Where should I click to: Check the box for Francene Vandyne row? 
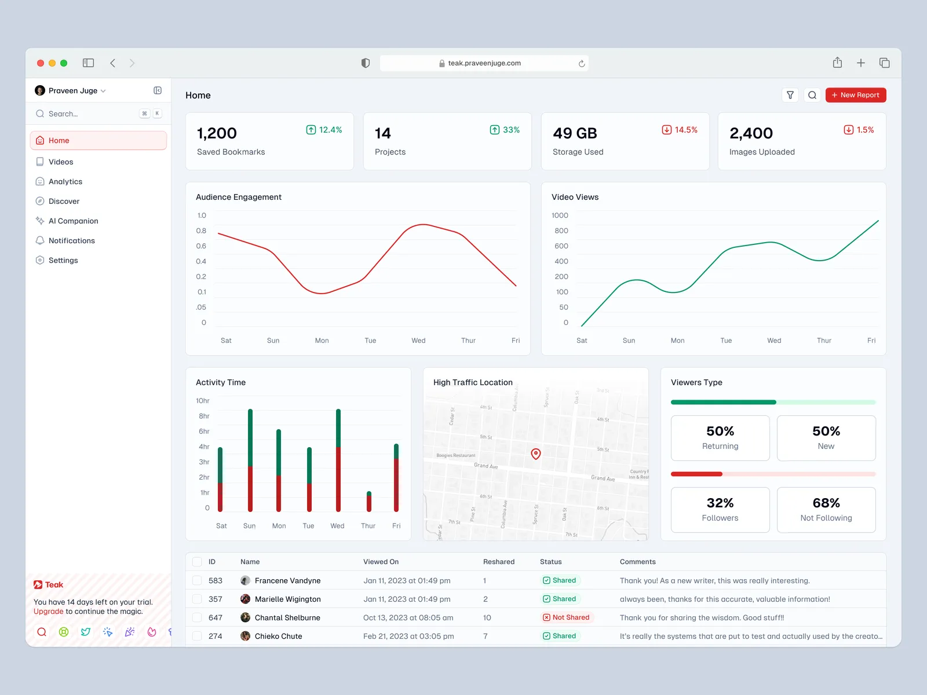click(197, 580)
